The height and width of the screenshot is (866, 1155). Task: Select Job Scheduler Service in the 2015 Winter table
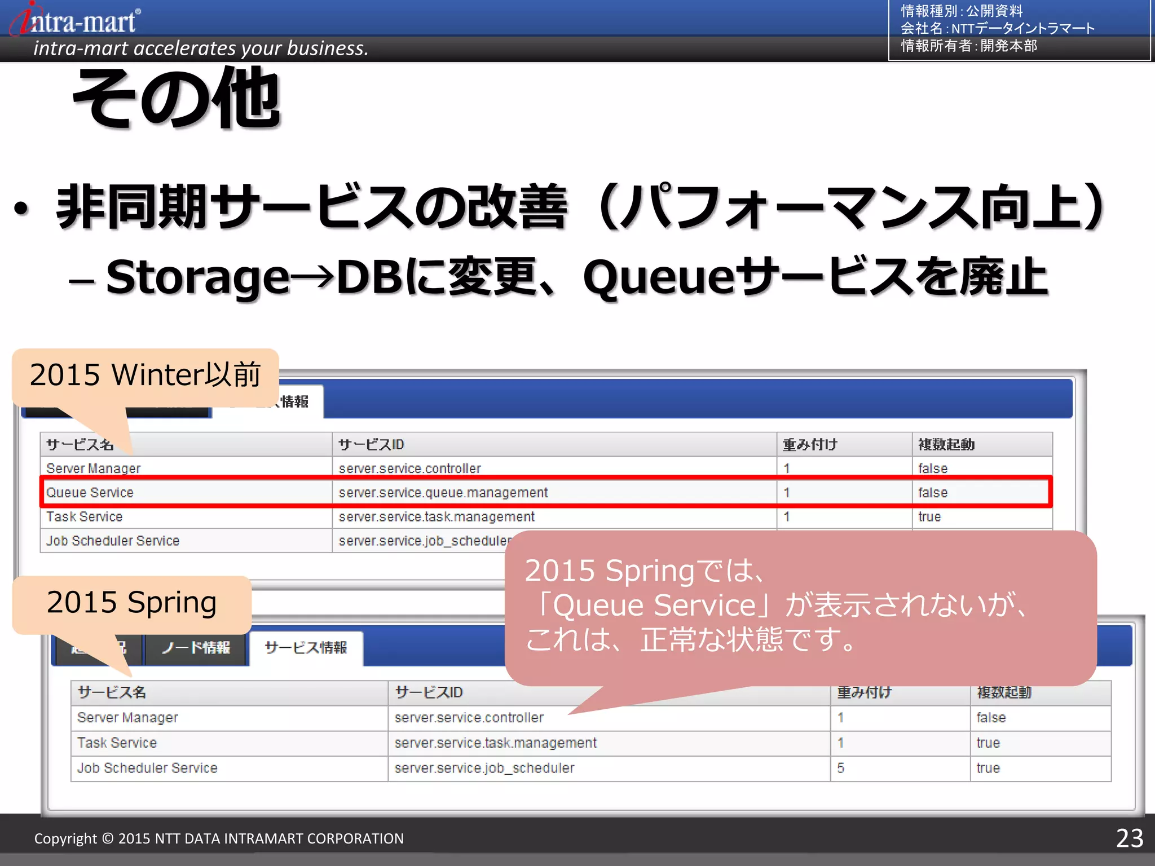coord(112,541)
